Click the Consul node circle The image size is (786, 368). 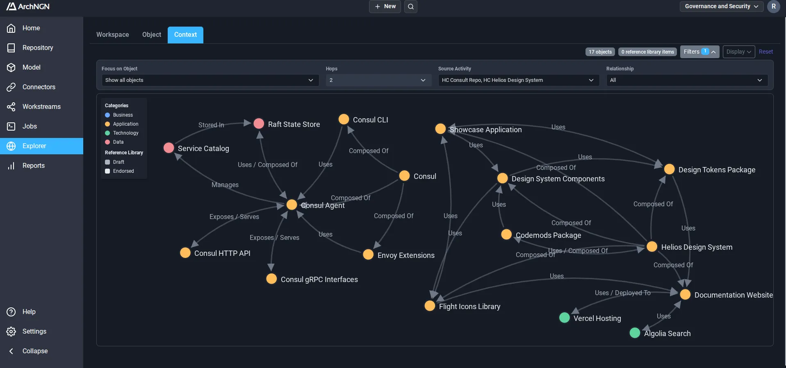[404, 176]
